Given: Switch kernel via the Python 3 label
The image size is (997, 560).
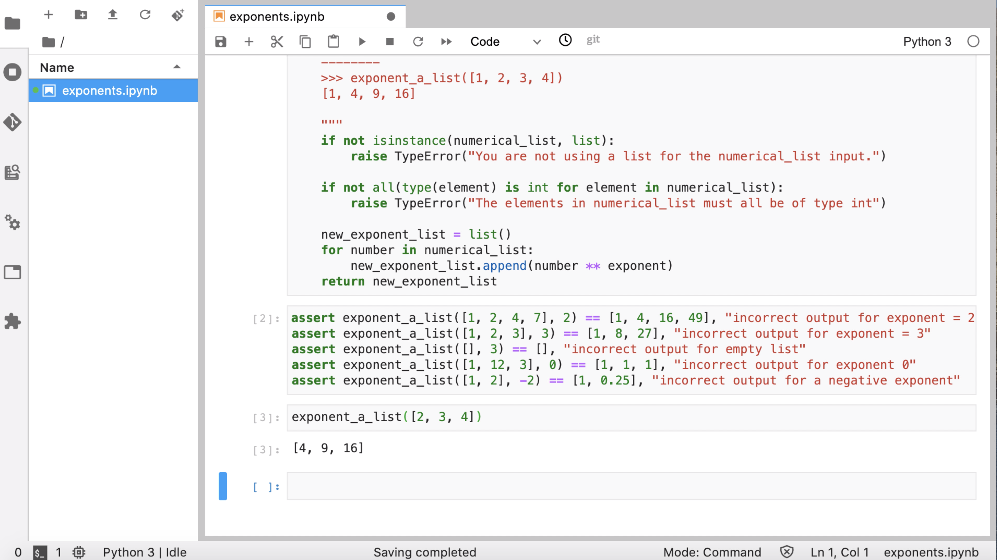Looking at the screenshot, I should (x=927, y=41).
